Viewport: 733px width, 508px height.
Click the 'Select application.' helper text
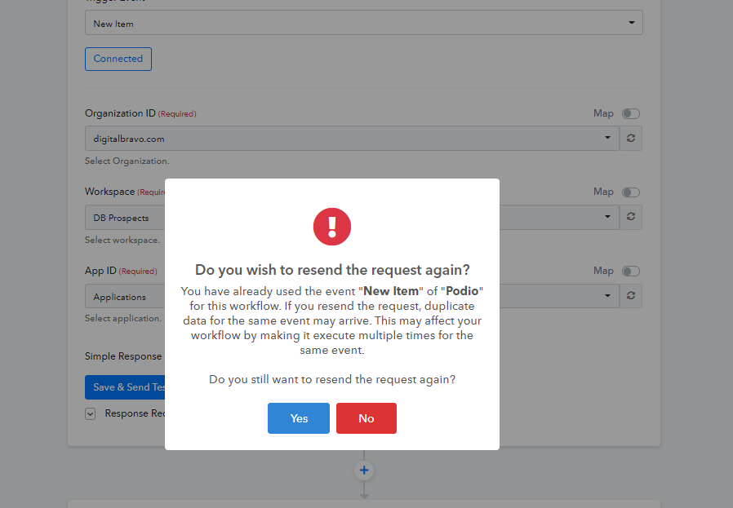(x=123, y=319)
